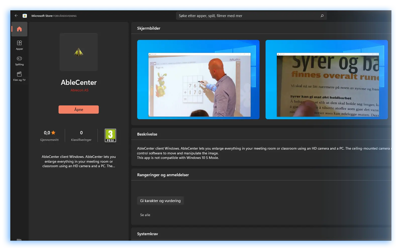
Task: Click the Windows 10 S Mode note
Action: 178,158
